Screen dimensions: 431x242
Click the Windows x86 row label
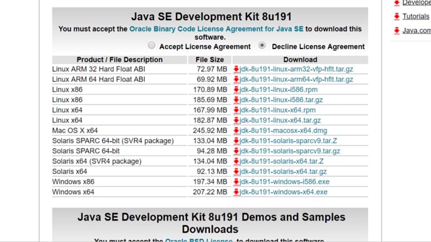coord(73,182)
